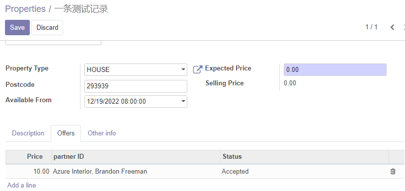Save the property record
The height and width of the screenshot is (191, 405).
point(17,27)
